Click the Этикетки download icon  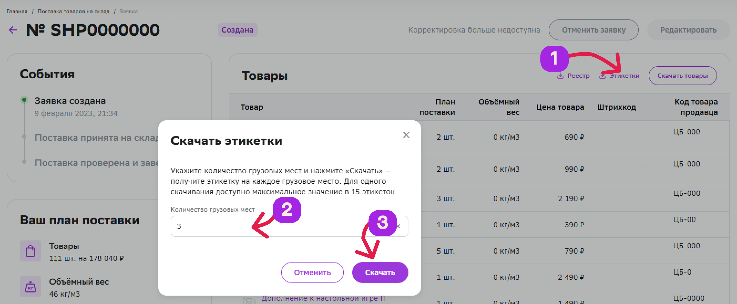pos(602,76)
